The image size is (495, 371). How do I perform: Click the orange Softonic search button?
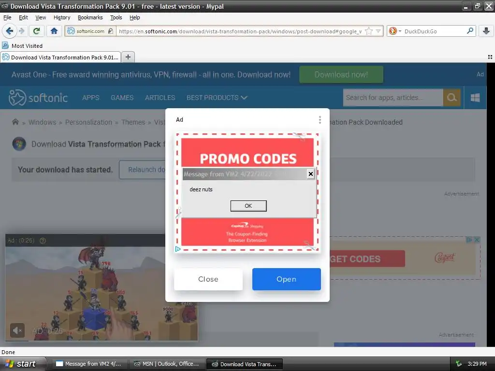point(452,98)
